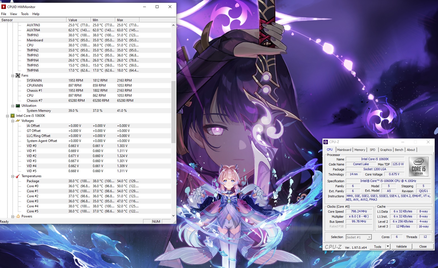Collapse the Voltages tree node
The height and width of the screenshot is (268, 438).
tap(13, 121)
